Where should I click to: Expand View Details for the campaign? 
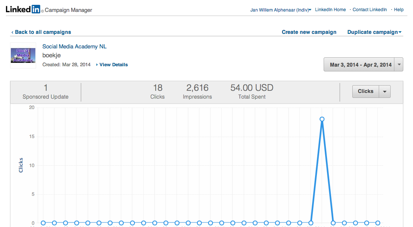point(113,65)
